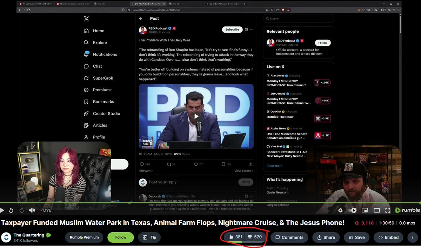Open the Gavin Newsom trending topic
The height and width of the screenshot is (248, 421).
[x=277, y=192]
